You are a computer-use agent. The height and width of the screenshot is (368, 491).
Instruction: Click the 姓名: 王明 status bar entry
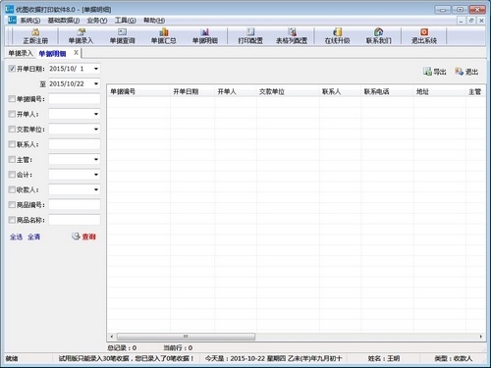384,358
